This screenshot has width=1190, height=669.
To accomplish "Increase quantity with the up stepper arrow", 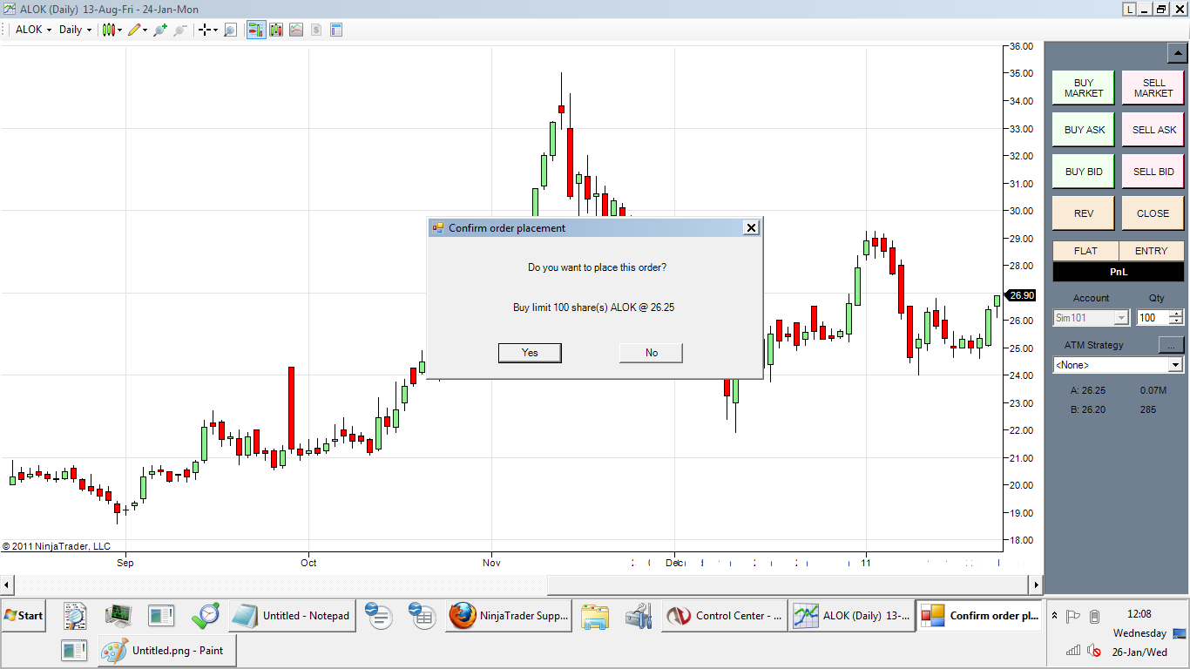I will click(1176, 314).
